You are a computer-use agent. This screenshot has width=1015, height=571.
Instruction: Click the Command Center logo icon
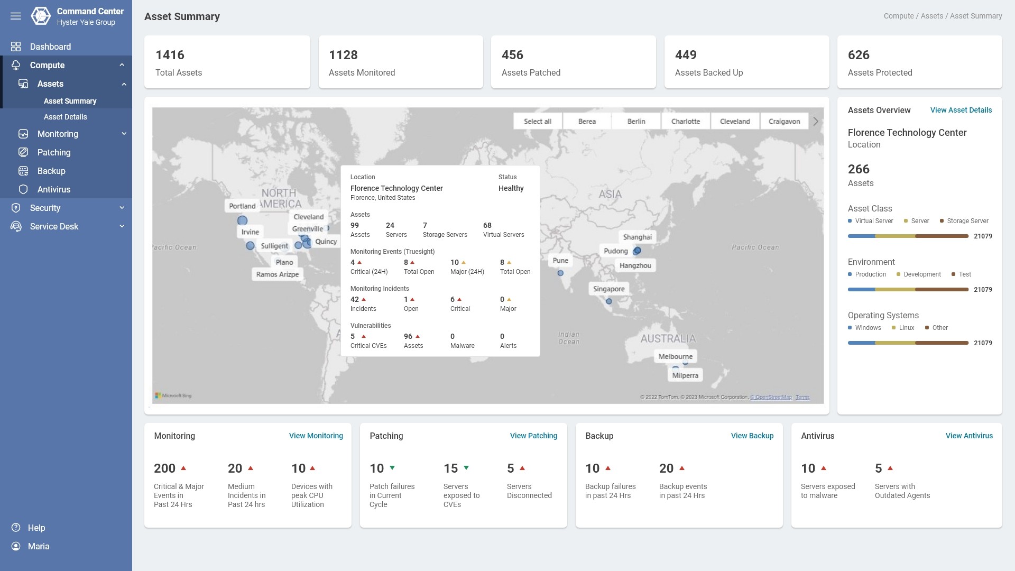41,16
